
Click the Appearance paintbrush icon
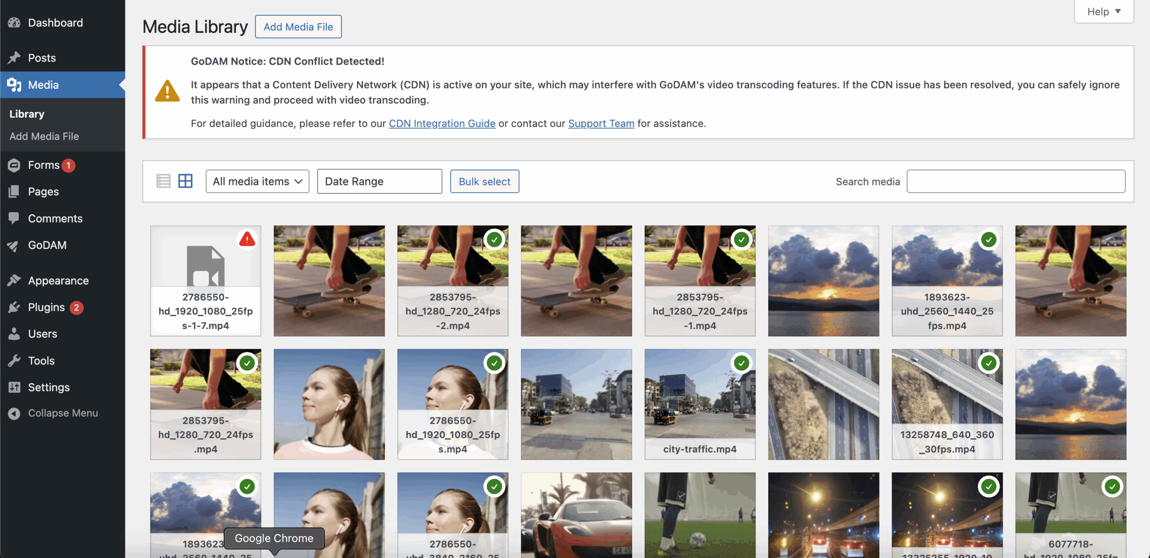[x=14, y=281]
